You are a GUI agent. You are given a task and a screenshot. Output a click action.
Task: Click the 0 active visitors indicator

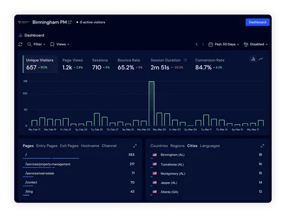(91, 22)
